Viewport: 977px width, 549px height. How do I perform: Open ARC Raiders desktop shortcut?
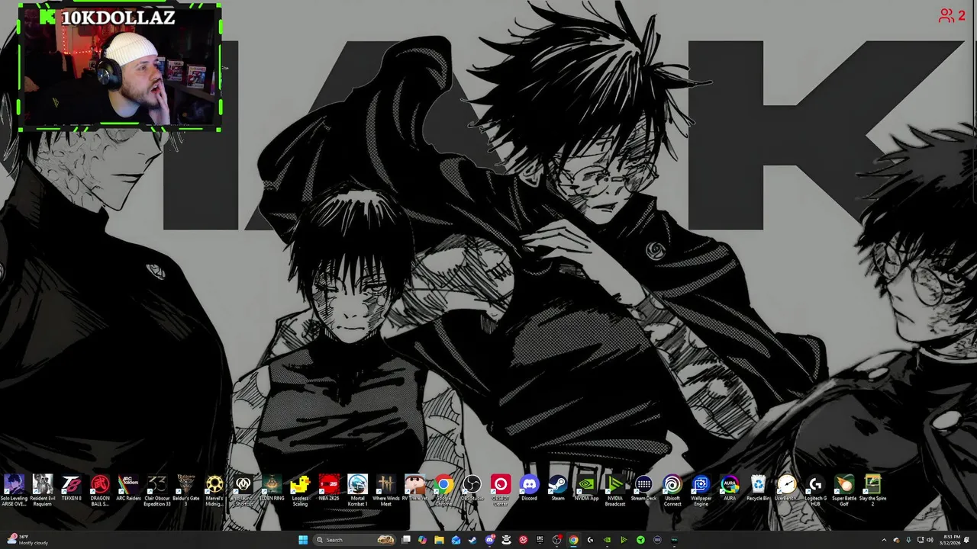click(x=128, y=489)
